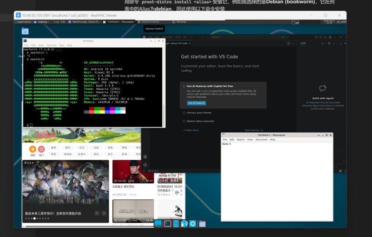Image resolution: width=372 pixels, height=237 pixels.
Task: Toggle primary side bar layout icon in VS Code
Action: click(321, 37)
